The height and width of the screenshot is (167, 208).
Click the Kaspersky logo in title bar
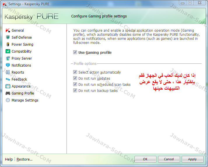[5, 4]
